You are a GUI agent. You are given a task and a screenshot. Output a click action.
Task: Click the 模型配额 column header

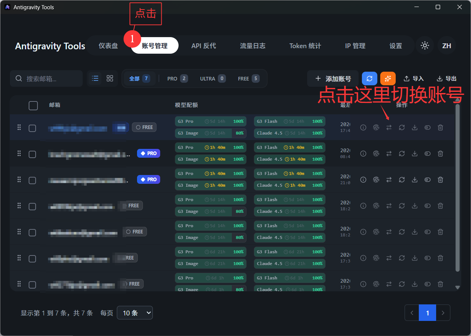coord(187,105)
